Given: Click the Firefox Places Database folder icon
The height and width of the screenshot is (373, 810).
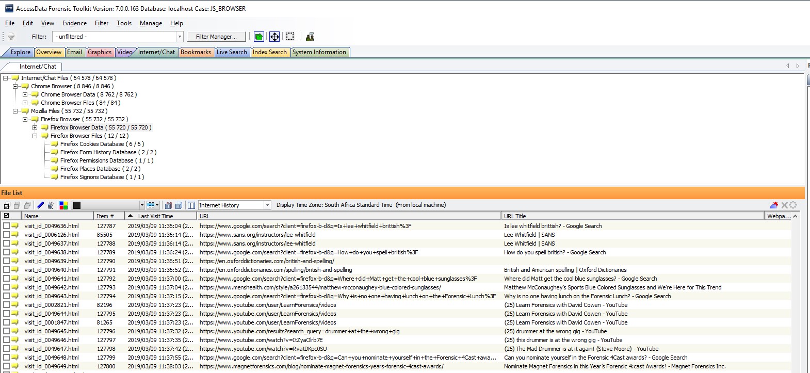Looking at the screenshot, I should pos(54,169).
